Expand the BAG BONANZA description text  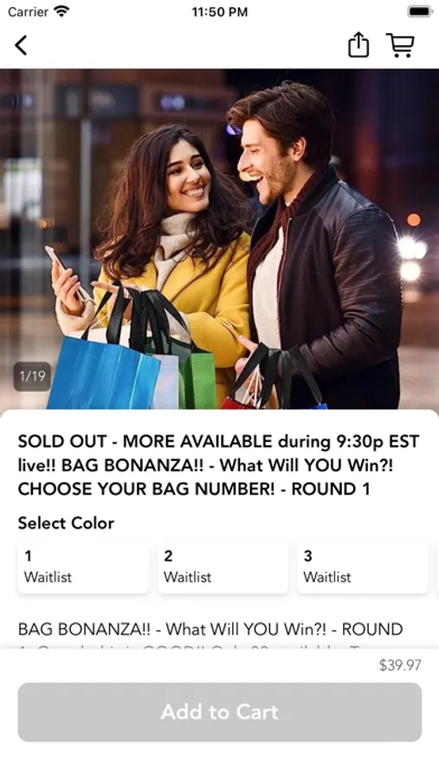coord(210,629)
